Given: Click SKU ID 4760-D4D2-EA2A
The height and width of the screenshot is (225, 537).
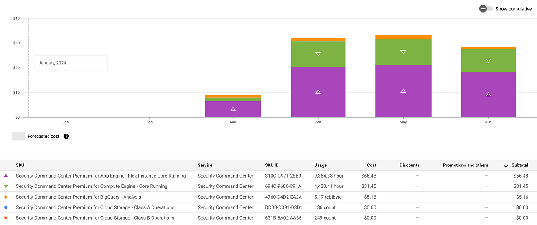Looking at the screenshot, I should click(283, 197).
